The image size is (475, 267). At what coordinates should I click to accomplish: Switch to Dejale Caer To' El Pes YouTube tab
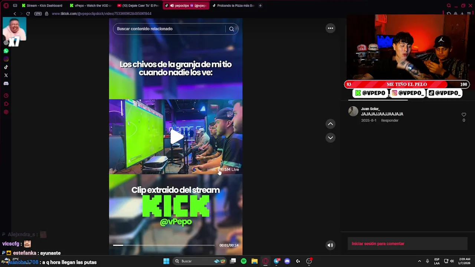(x=138, y=6)
